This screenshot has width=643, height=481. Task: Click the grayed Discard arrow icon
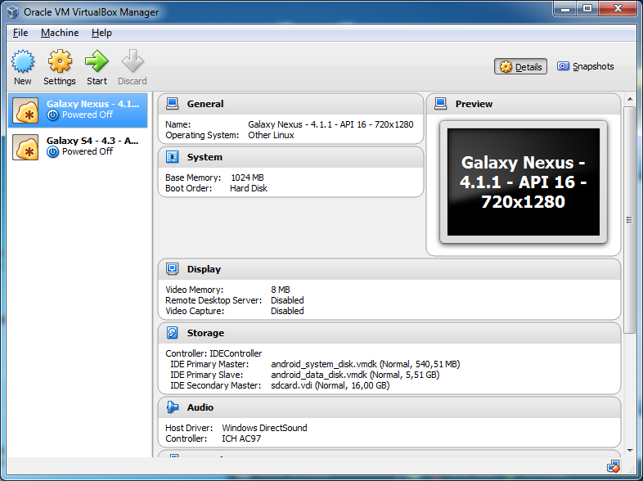coord(133,61)
